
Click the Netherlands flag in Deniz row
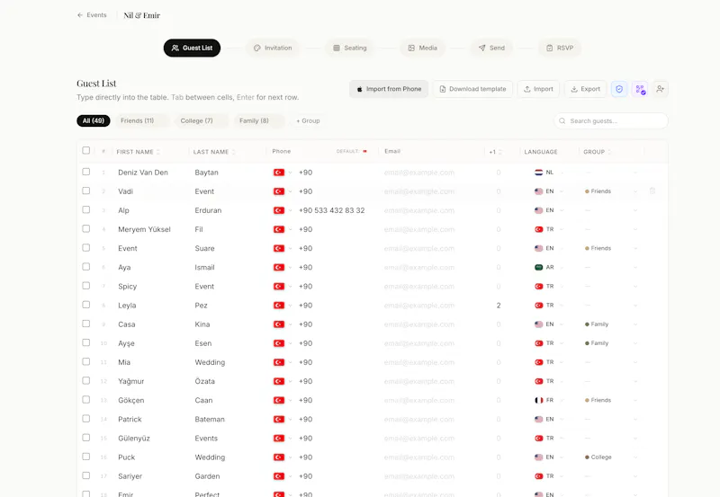click(538, 173)
